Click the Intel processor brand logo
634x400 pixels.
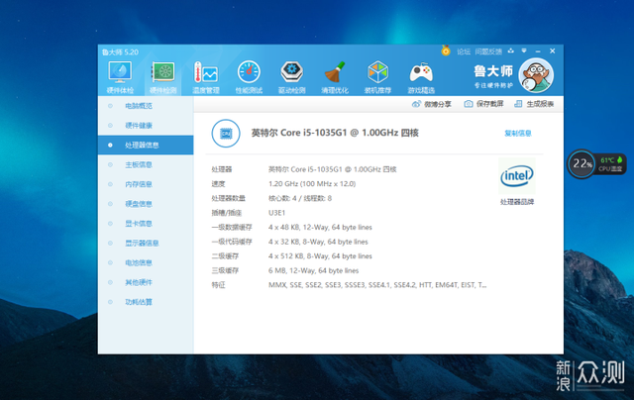click(517, 176)
